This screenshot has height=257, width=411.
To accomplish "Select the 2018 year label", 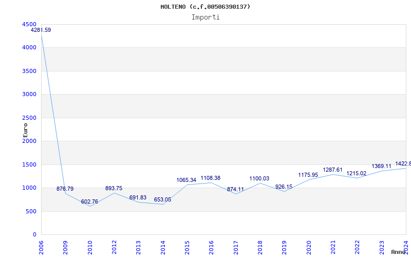I will pyautogui.click(x=260, y=247).
